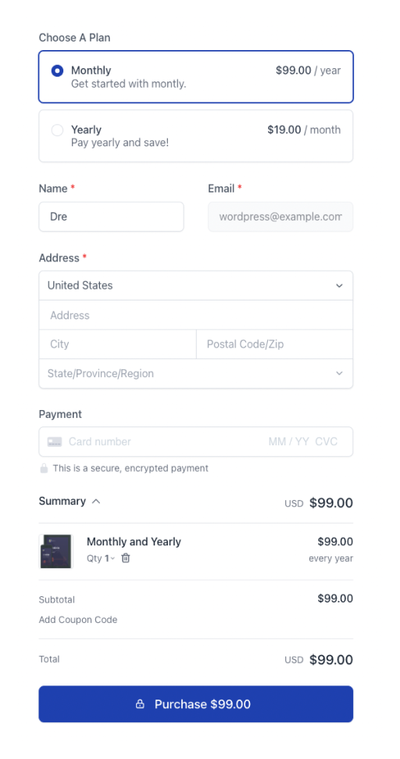
Task: Open the United States country dropdown
Action: [x=195, y=286]
